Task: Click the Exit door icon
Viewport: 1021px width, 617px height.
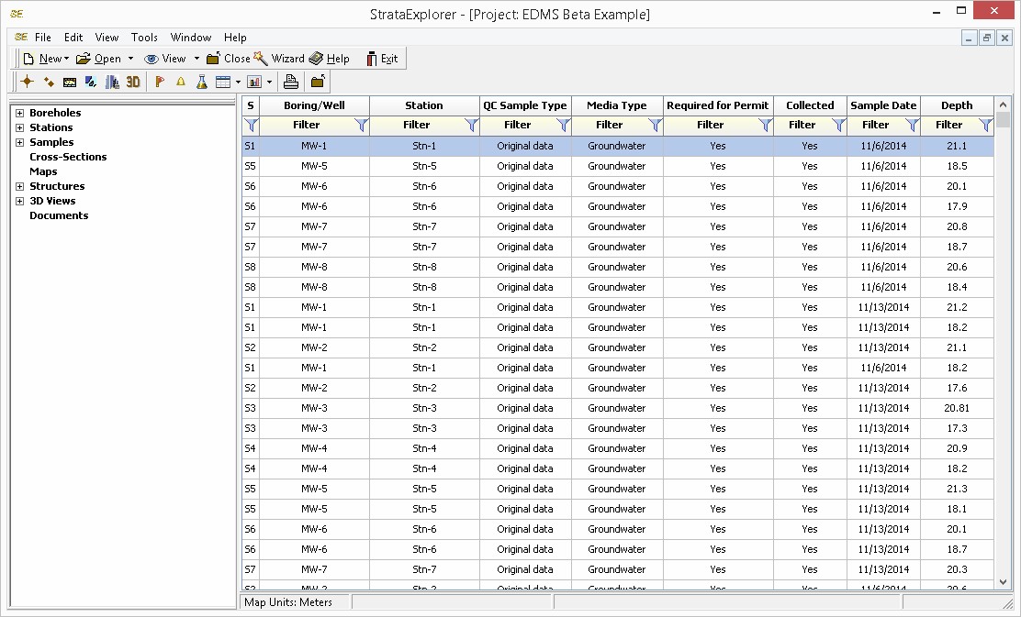Action: point(372,59)
